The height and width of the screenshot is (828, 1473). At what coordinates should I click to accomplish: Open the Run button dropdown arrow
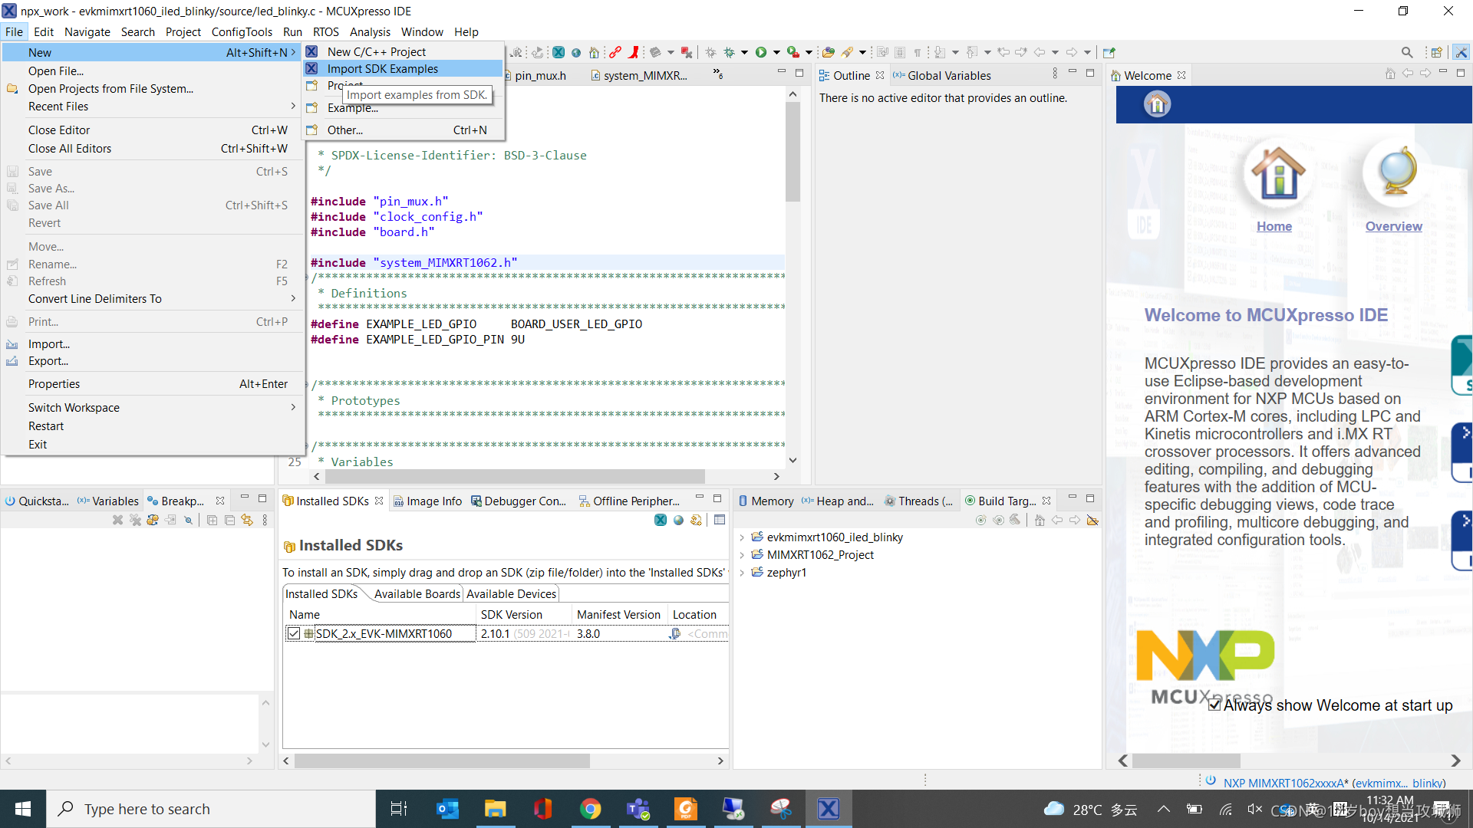[776, 52]
